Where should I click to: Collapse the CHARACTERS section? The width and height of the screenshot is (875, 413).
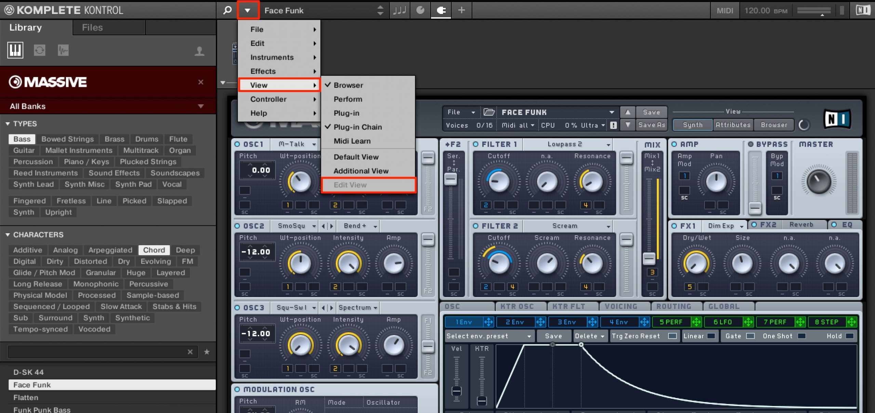(8, 235)
